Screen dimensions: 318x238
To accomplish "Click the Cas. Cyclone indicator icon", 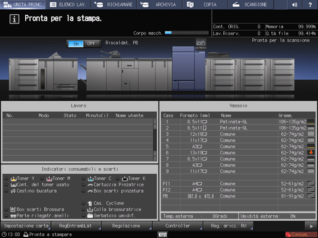I will pos(90,203).
